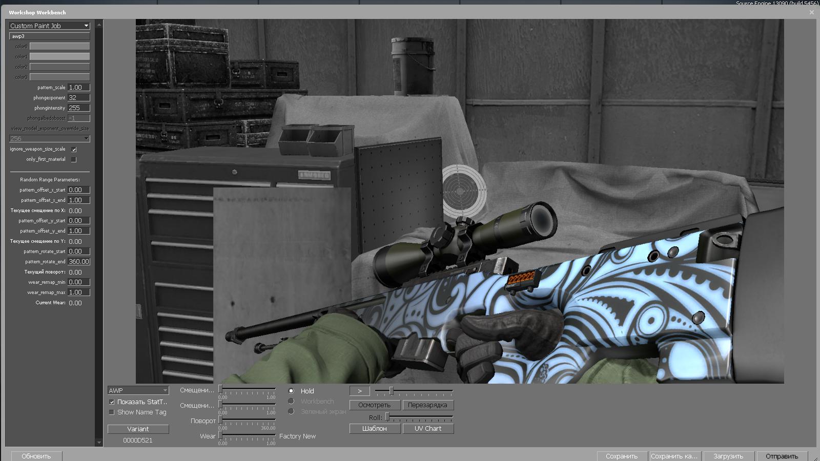Click the second Смещение offset slider handle

[220, 404]
